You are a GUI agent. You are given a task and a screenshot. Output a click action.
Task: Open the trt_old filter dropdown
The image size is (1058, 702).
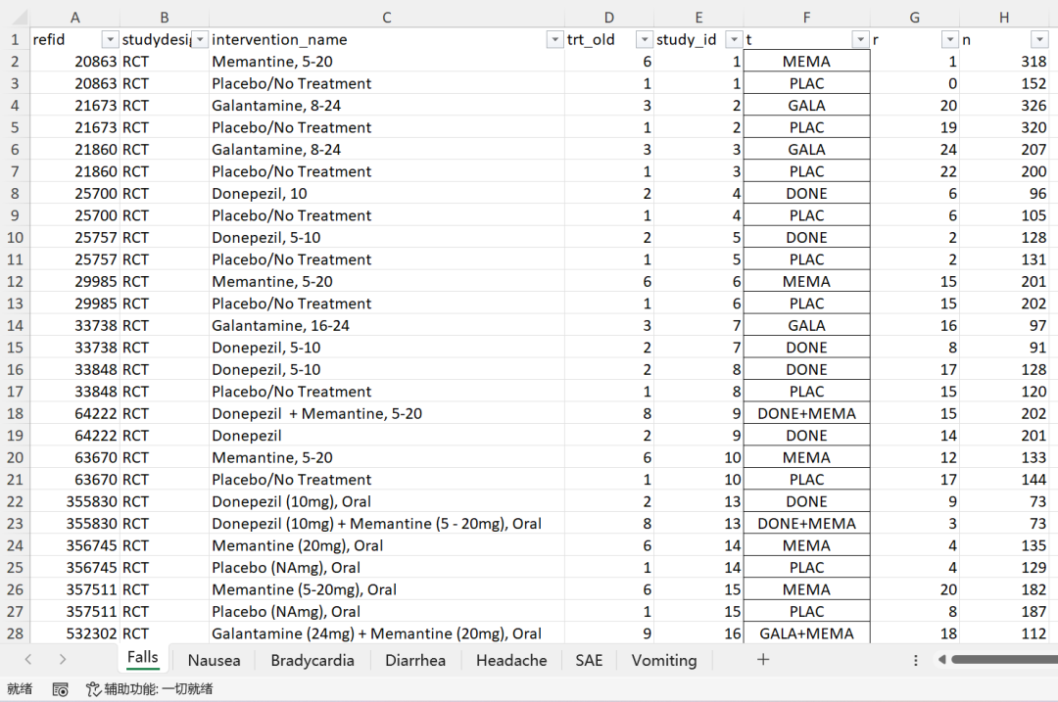pyautogui.click(x=644, y=39)
